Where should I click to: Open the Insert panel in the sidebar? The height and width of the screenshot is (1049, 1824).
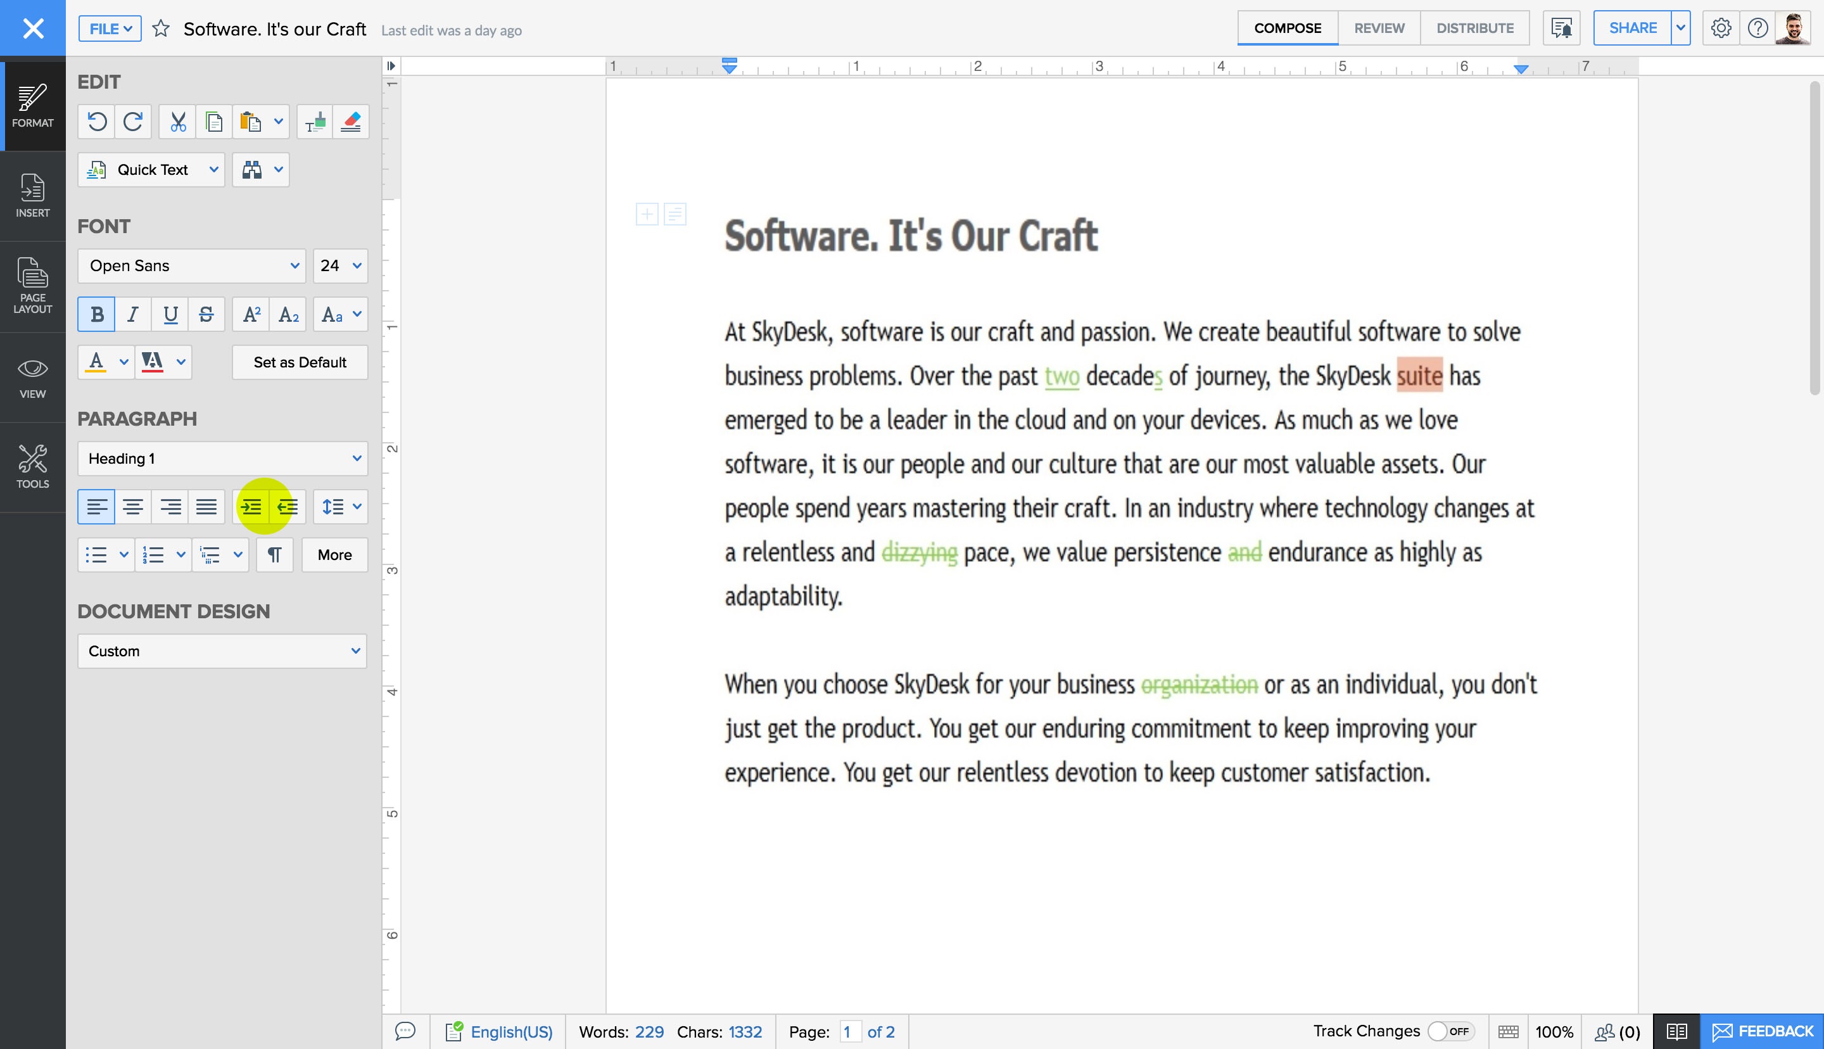pyautogui.click(x=32, y=196)
